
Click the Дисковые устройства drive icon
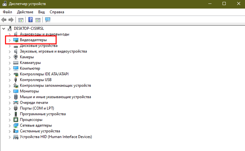coord(16,46)
